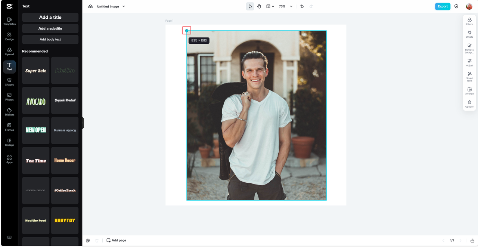Click the CapCut logo icon
Screen dimensions: 478x247
(x=9, y=6)
